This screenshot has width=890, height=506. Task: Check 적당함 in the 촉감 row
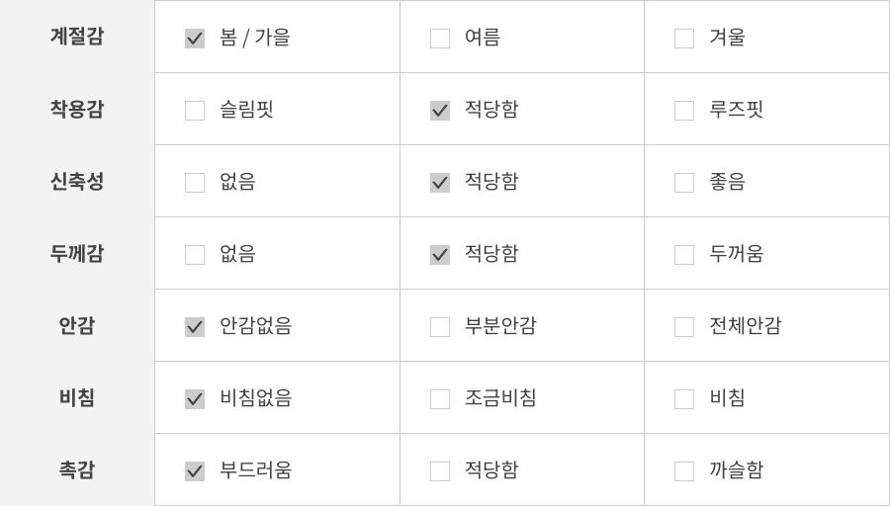click(440, 471)
